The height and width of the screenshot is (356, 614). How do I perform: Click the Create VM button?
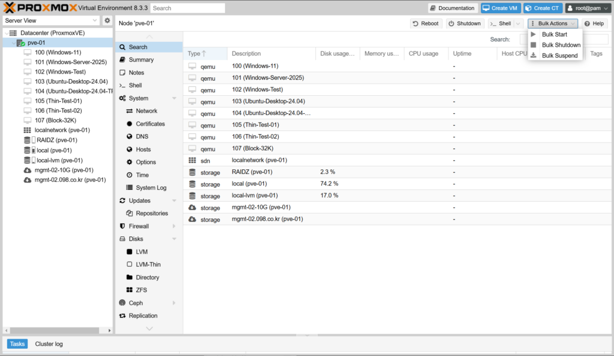(x=500, y=8)
